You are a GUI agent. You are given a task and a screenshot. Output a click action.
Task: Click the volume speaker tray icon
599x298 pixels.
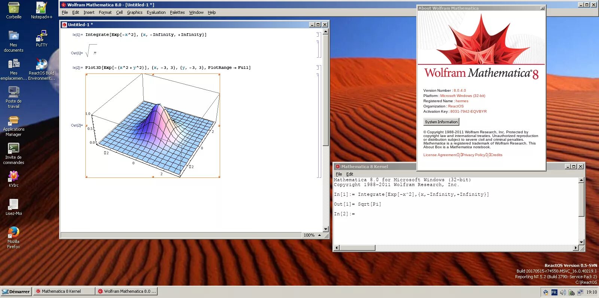tap(563, 292)
